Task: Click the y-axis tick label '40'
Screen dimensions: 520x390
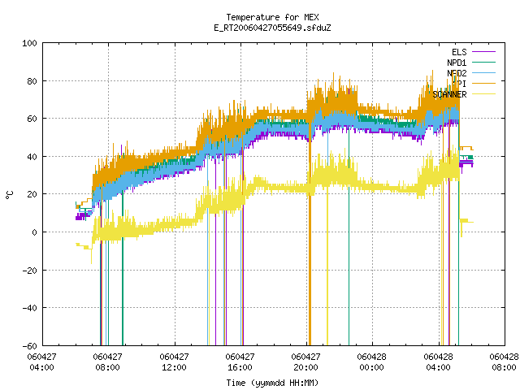Action: tap(32, 157)
